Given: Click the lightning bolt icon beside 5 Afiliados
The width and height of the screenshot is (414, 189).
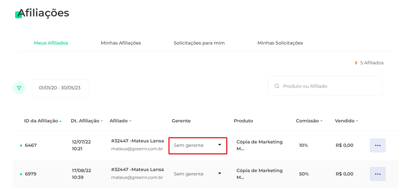Looking at the screenshot, I should click(356, 63).
